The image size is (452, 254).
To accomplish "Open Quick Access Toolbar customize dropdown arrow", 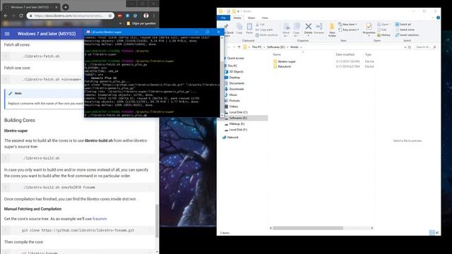I will pyautogui.click(x=238, y=11).
